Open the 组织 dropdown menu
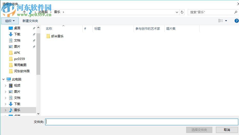 pos(10,21)
